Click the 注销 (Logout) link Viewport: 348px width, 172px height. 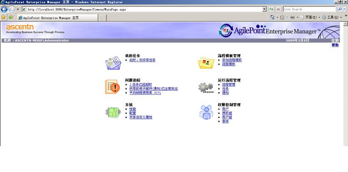(x=335, y=40)
